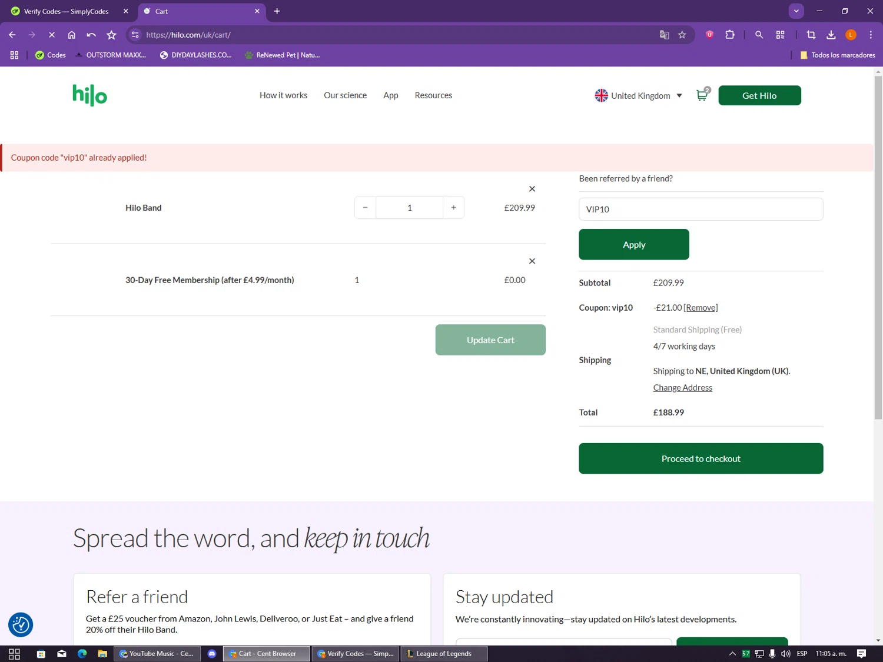Open the notification center icon

[x=862, y=654]
